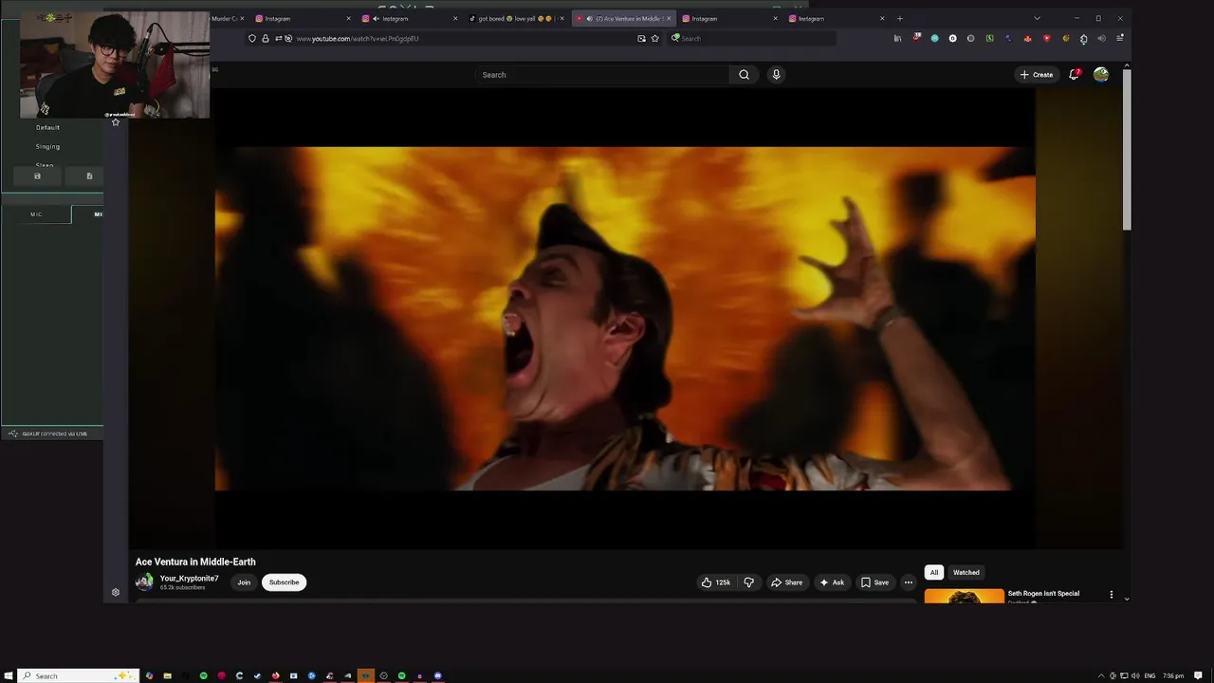Viewport: 1214px width, 683px height.
Task: Click the Ace Ventura in Middle-Earth title
Action: (195, 562)
